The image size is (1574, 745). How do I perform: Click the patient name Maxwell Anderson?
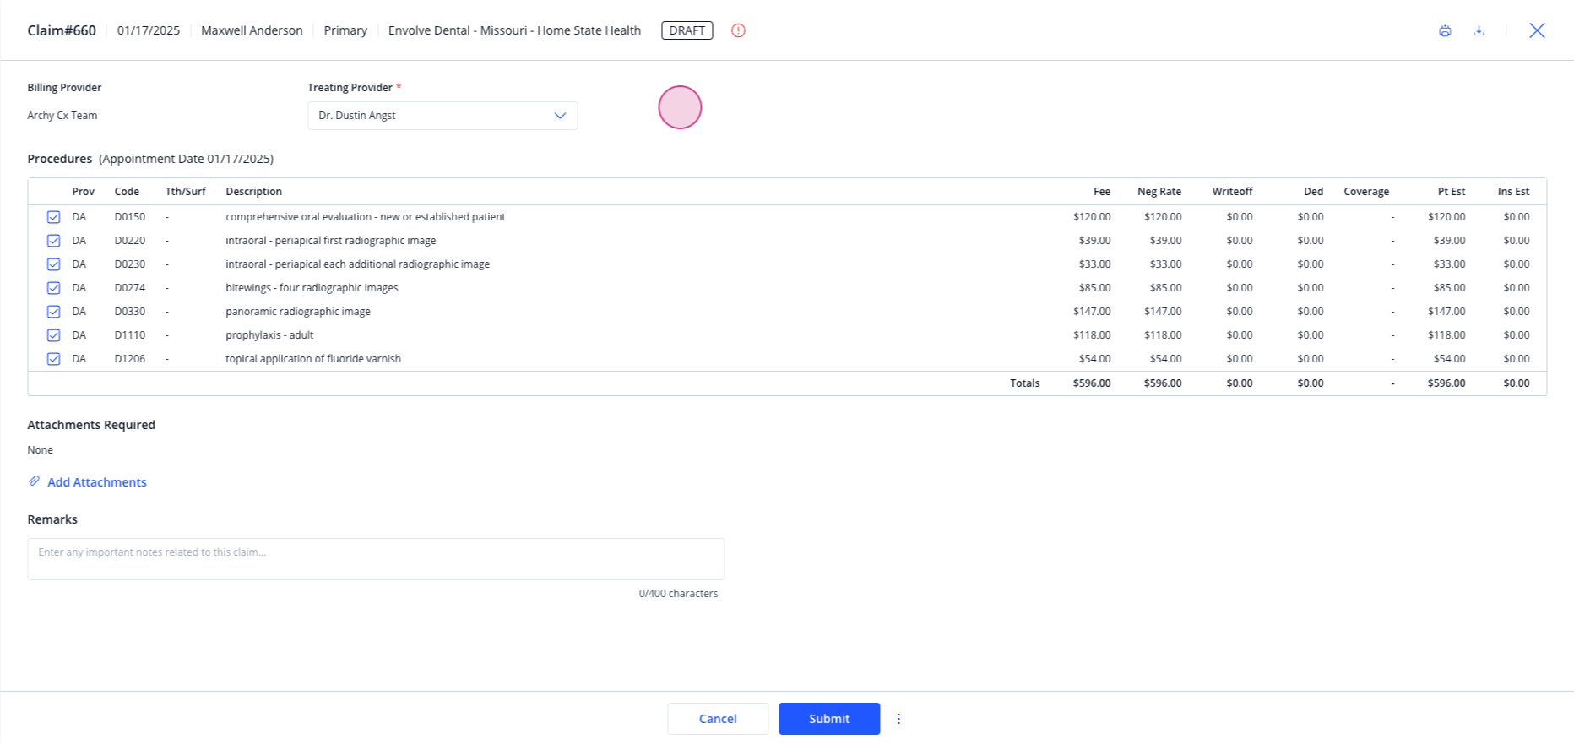pyautogui.click(x=252, y=30)
